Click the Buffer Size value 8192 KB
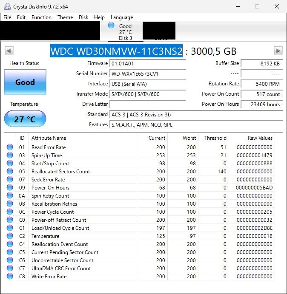Viewport: 287px width, 294px height. click(261, 64)
